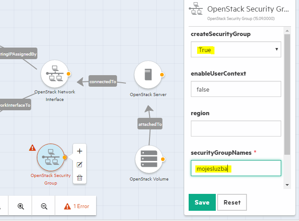Click the securityGroupNames input field
This screenshot has width=299, height=221.
point(236,168)
